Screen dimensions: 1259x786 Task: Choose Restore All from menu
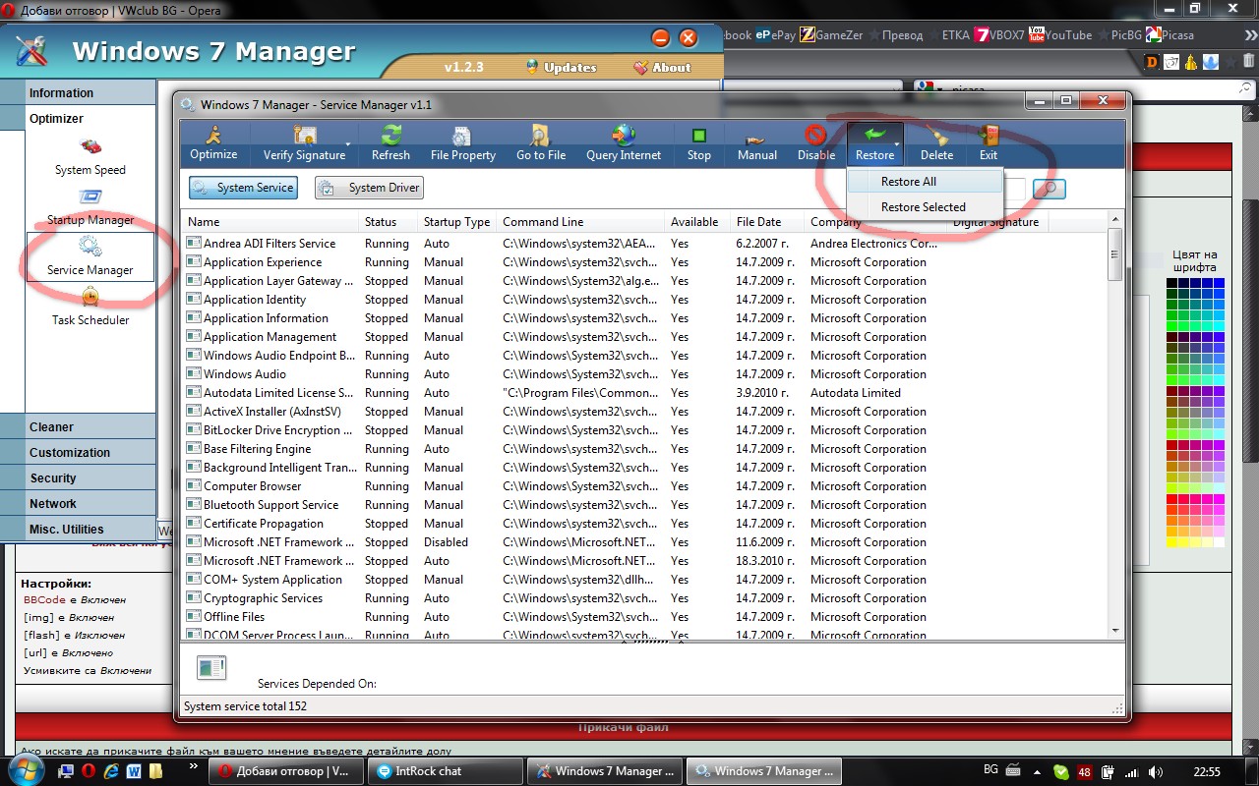click(925, 182)
